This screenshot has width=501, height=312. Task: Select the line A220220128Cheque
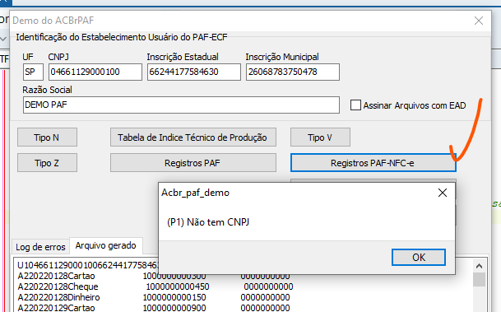[58, 286]
